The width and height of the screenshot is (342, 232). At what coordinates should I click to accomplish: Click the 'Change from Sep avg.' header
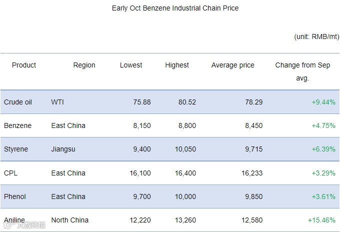(x=302, y=71)
